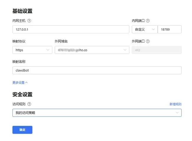192x141 pixels.
Task: Click the 新增规则 link
Action: point(175,104)
